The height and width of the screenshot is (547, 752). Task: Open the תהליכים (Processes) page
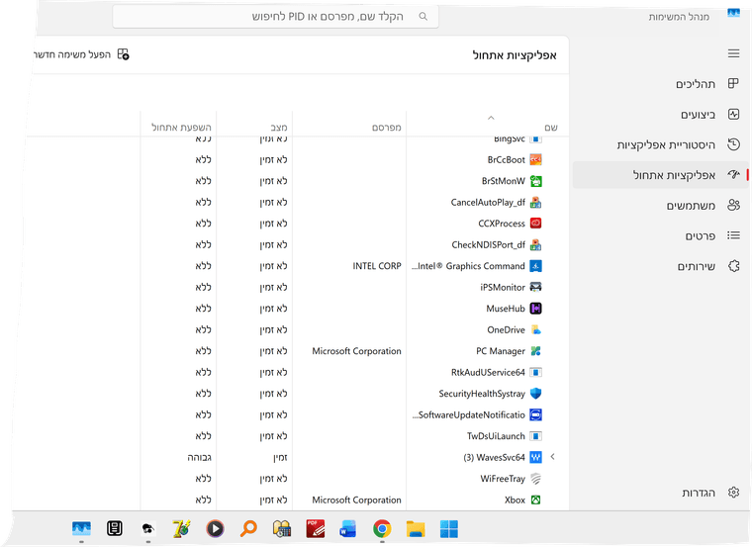pyautogui.click(x=660, y=84)
